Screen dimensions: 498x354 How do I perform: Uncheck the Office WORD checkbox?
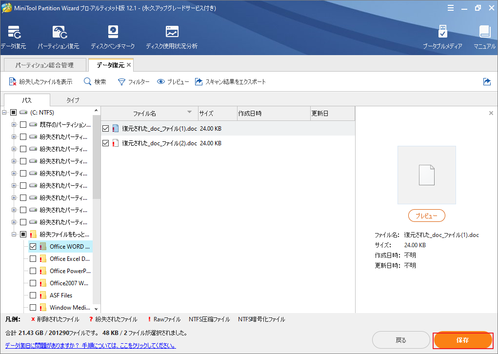tap(33, 246)
